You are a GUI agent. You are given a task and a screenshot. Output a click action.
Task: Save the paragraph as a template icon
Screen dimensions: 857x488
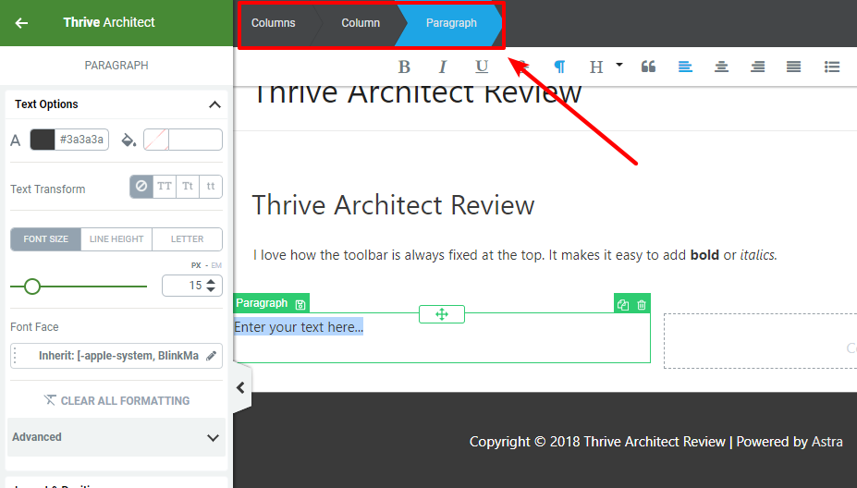click(300, 304)
